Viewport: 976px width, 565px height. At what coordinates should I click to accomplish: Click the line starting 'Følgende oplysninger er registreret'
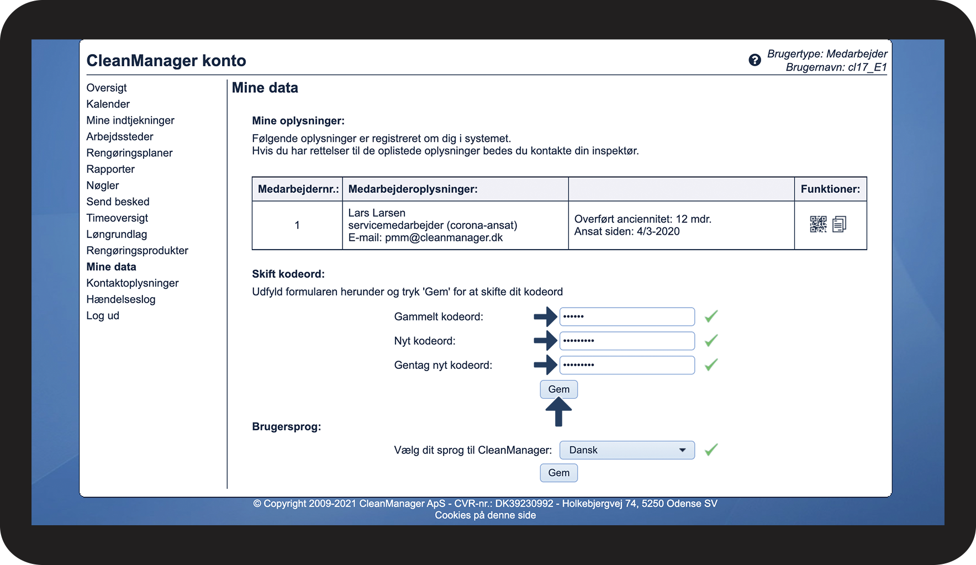tap(382, 139)
